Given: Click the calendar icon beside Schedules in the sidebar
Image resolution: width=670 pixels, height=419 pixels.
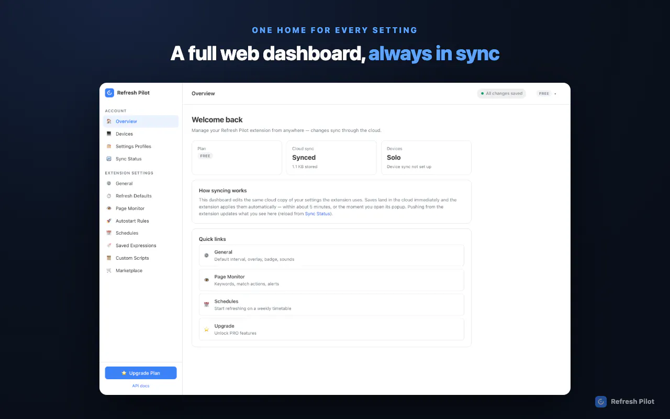Looking at the screenshot, I should pos(109,233).
